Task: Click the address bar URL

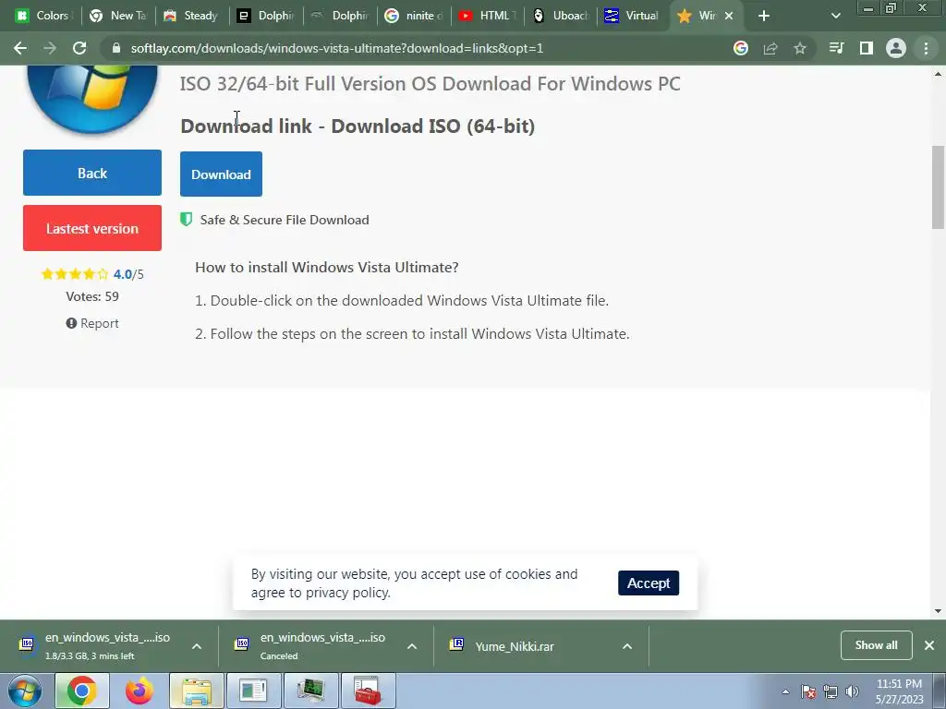Action: tap(337, 48)
